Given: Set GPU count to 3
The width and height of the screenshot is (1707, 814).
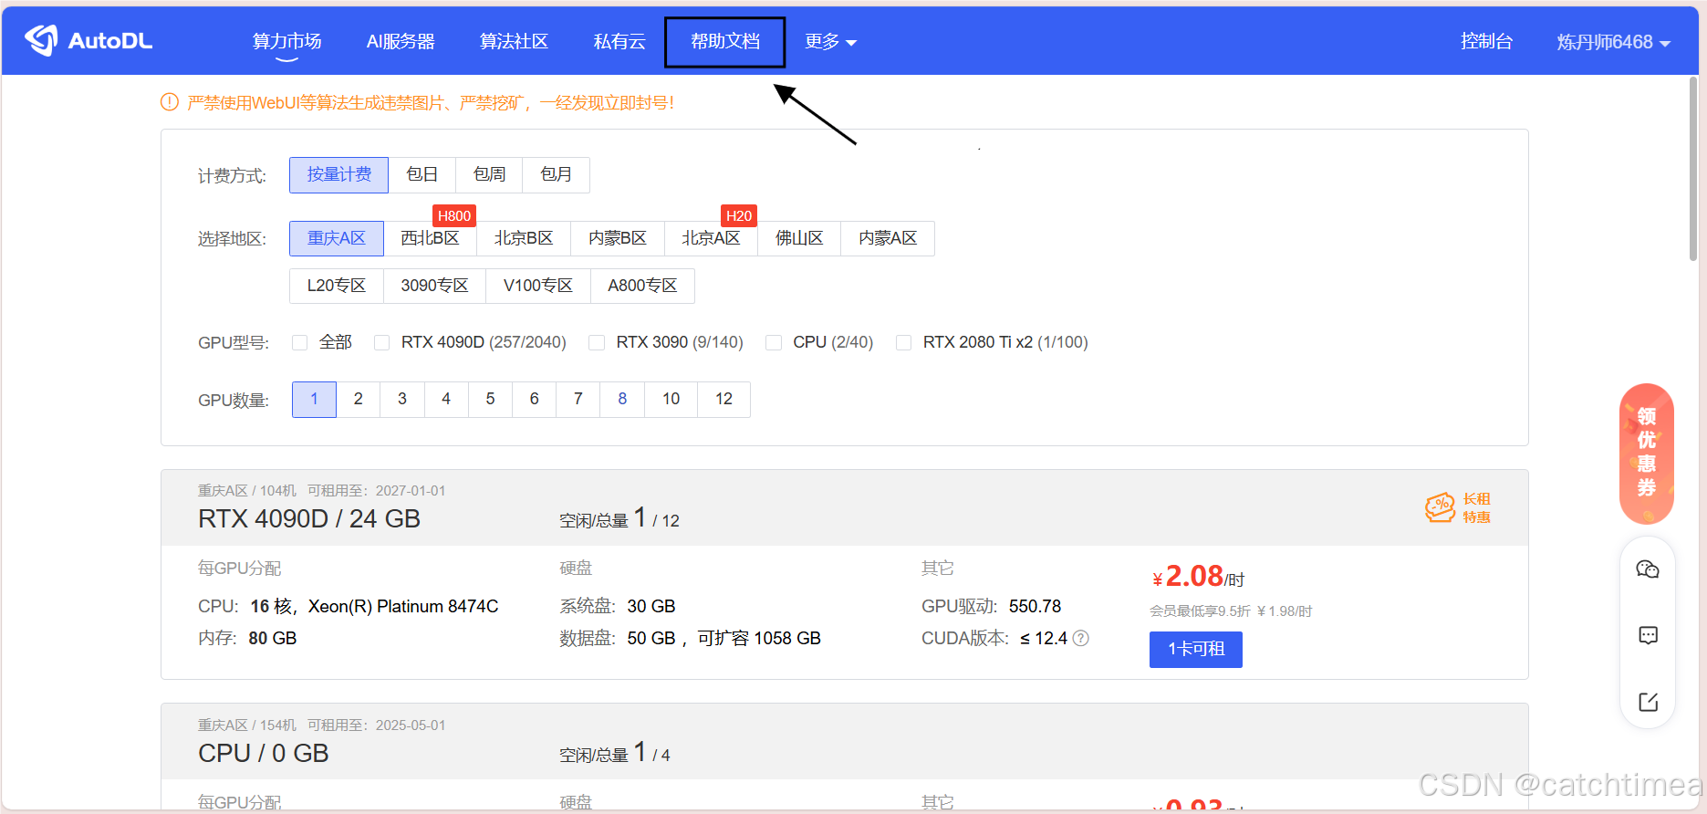Looking at the screenshot, I should click(402, 400).
